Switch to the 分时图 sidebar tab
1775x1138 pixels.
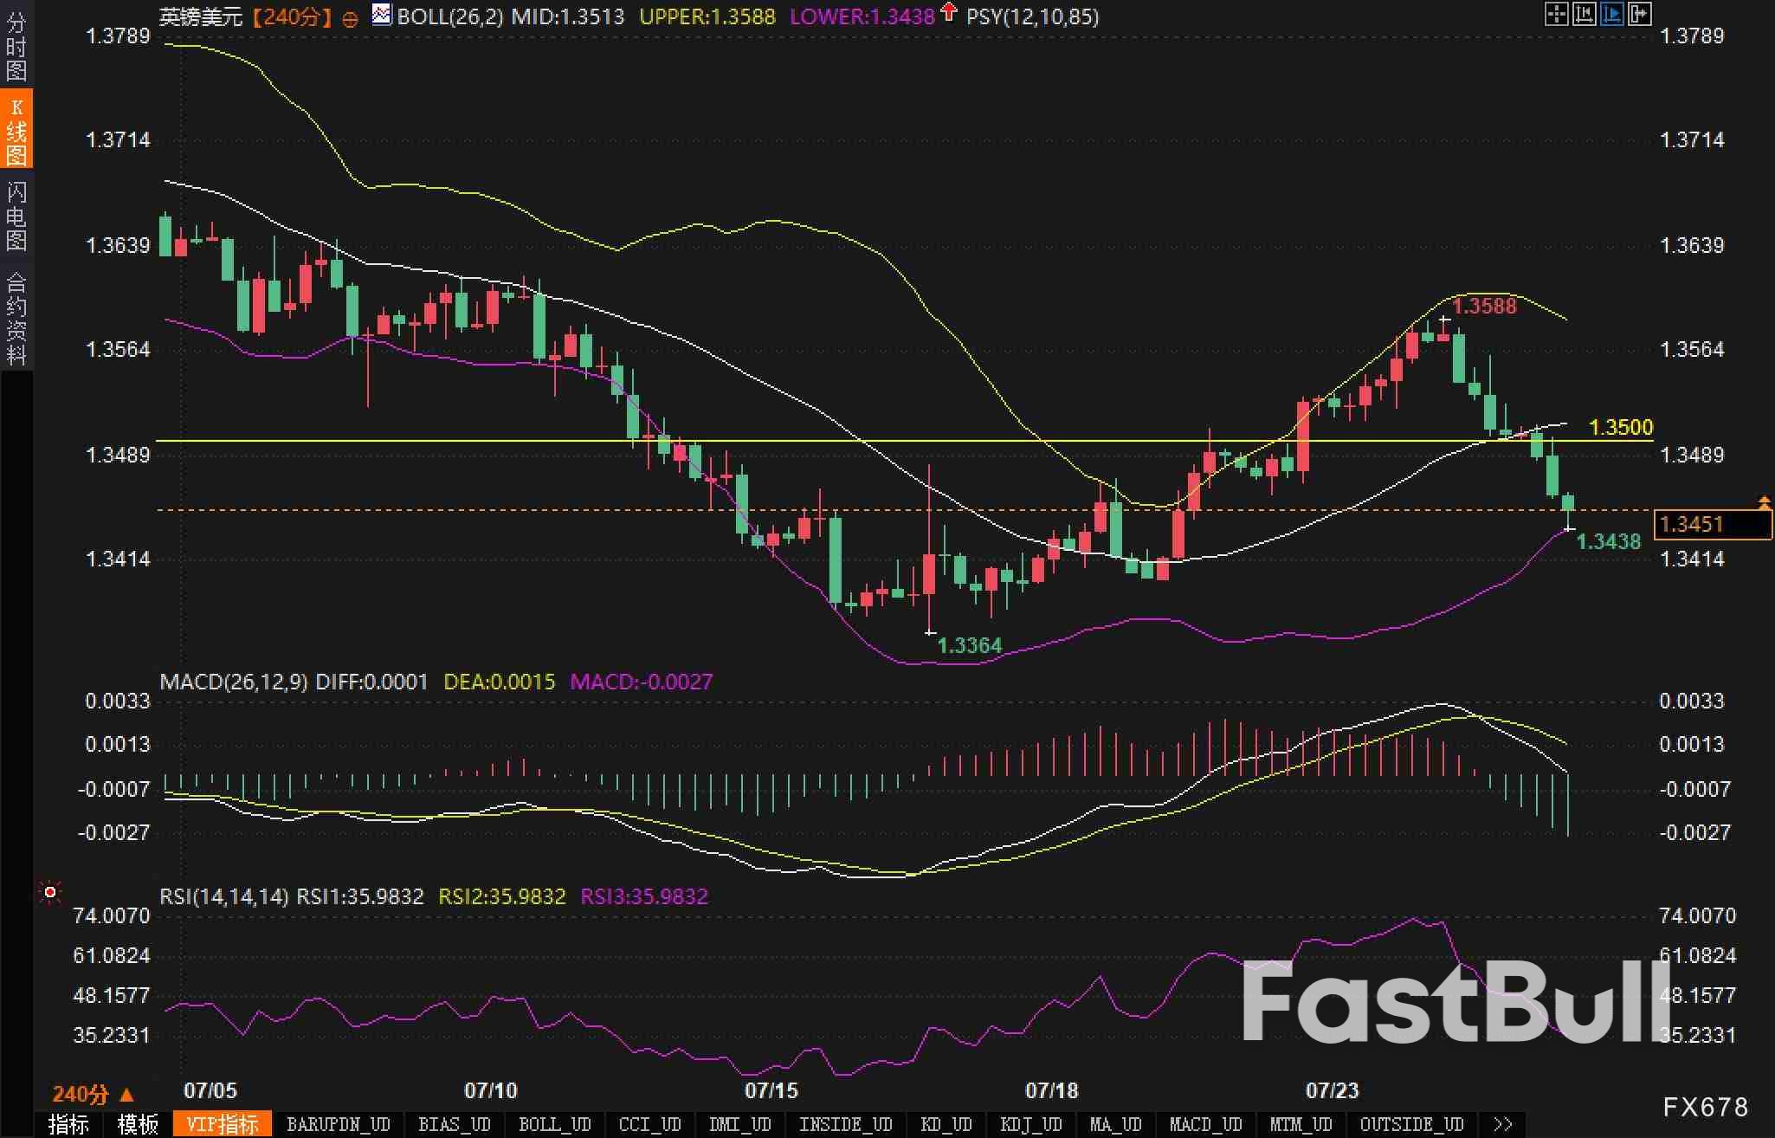[16, 45]
